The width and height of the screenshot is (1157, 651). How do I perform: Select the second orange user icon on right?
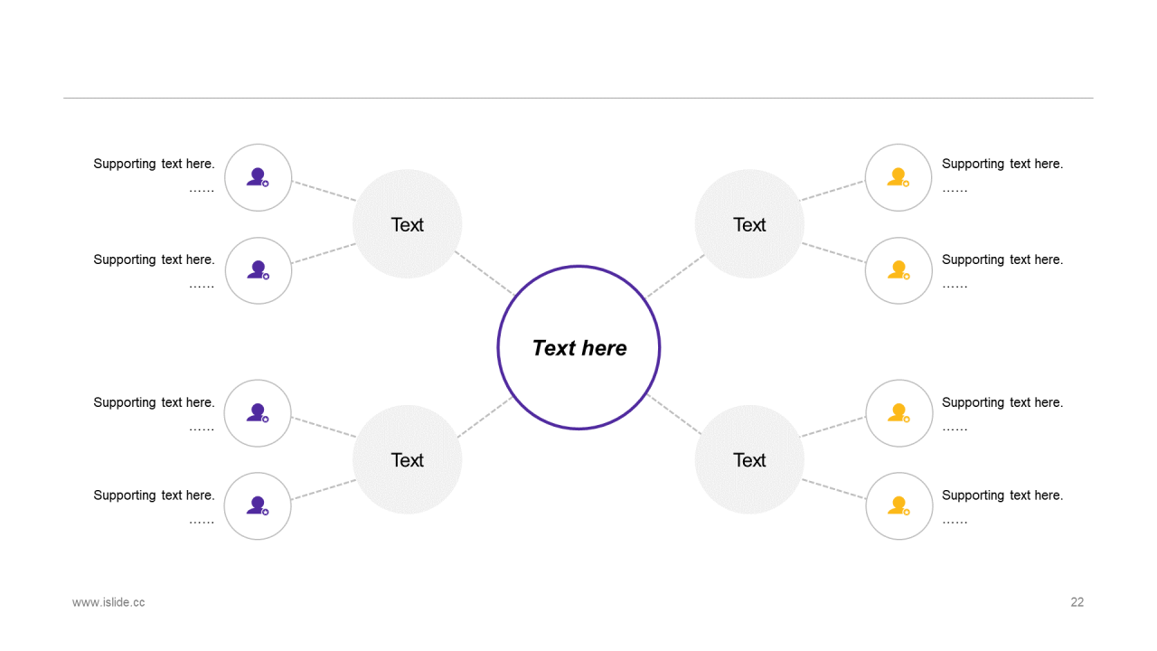[x=898, y=270]
